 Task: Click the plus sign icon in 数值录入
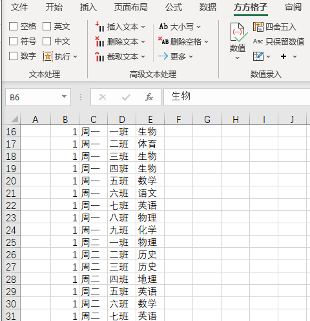click(x=284, y=56)
